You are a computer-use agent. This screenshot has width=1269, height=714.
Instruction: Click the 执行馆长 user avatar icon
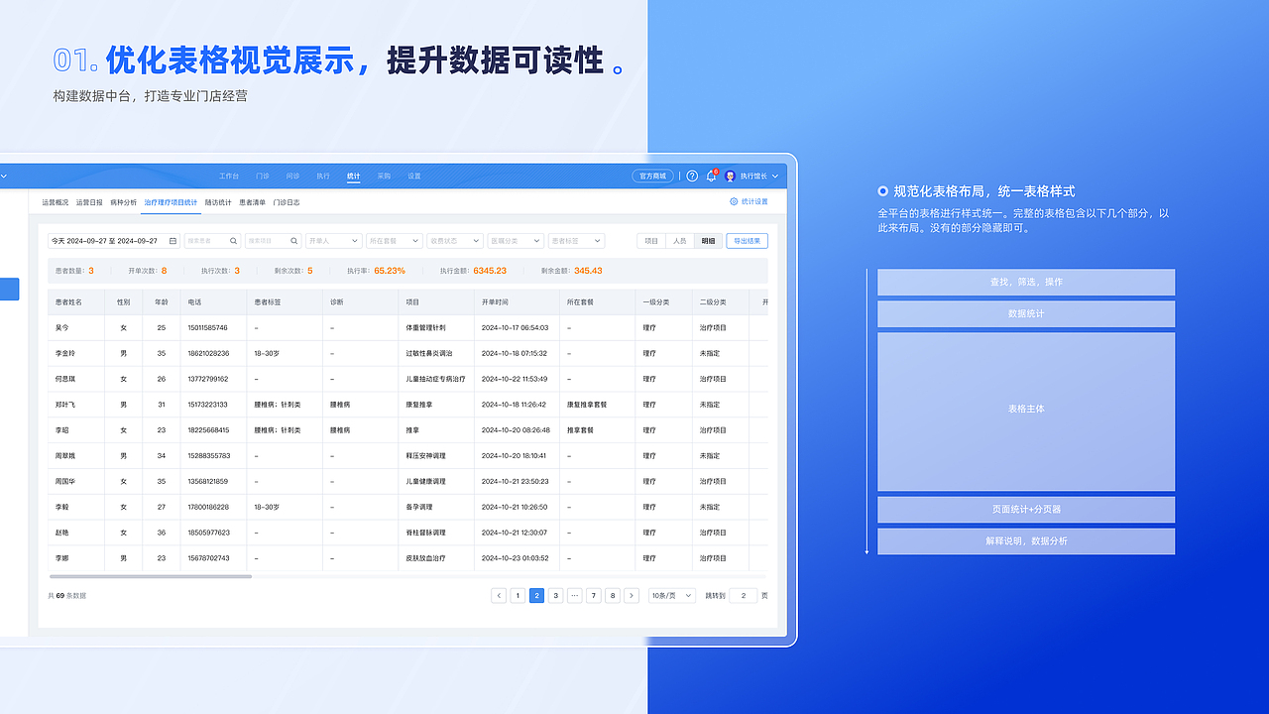(731, 176)
